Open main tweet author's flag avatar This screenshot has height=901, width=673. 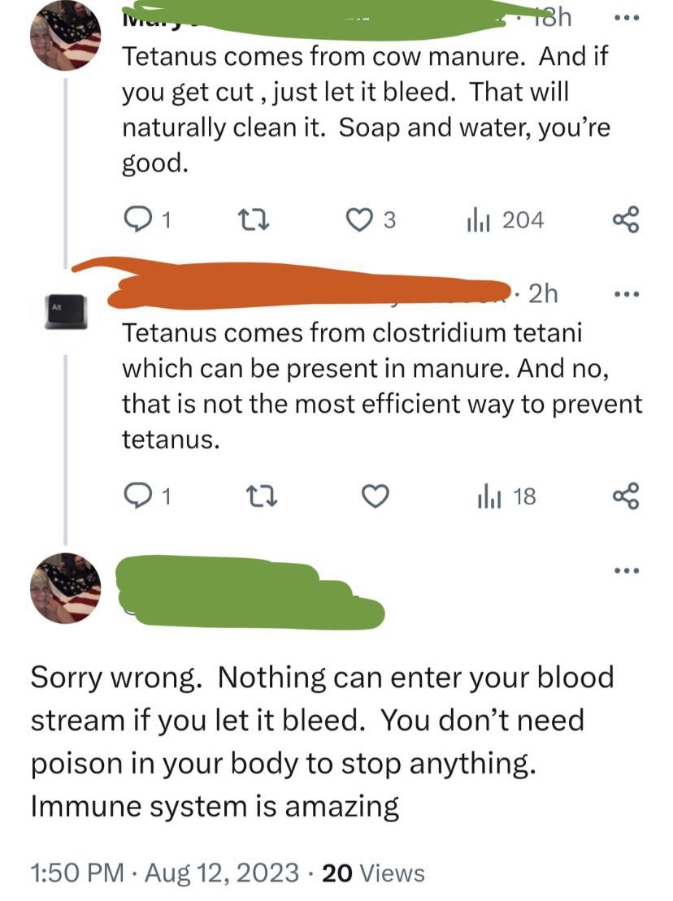tap(65, 588)
